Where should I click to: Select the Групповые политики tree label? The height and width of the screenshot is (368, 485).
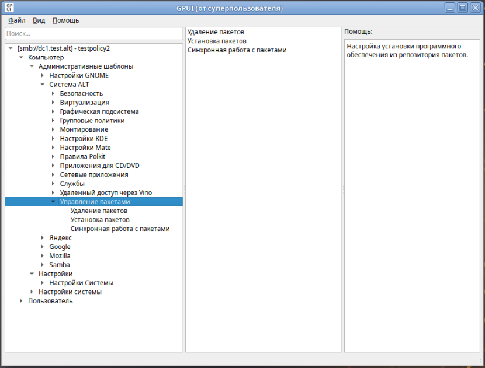(92, 120)
